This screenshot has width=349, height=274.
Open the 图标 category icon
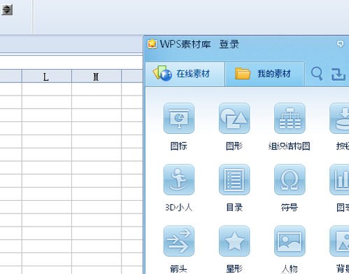point(179,119)
